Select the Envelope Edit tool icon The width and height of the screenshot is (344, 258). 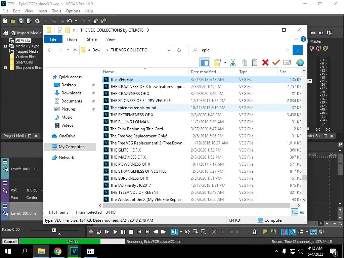tap(187, 232)
